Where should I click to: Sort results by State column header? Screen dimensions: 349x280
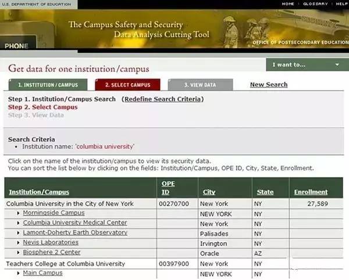tap(265, 192)
